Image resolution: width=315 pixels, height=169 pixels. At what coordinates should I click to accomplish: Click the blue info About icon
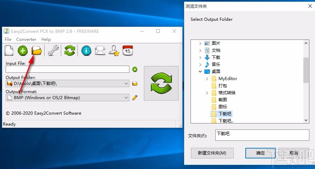[86, 50]
